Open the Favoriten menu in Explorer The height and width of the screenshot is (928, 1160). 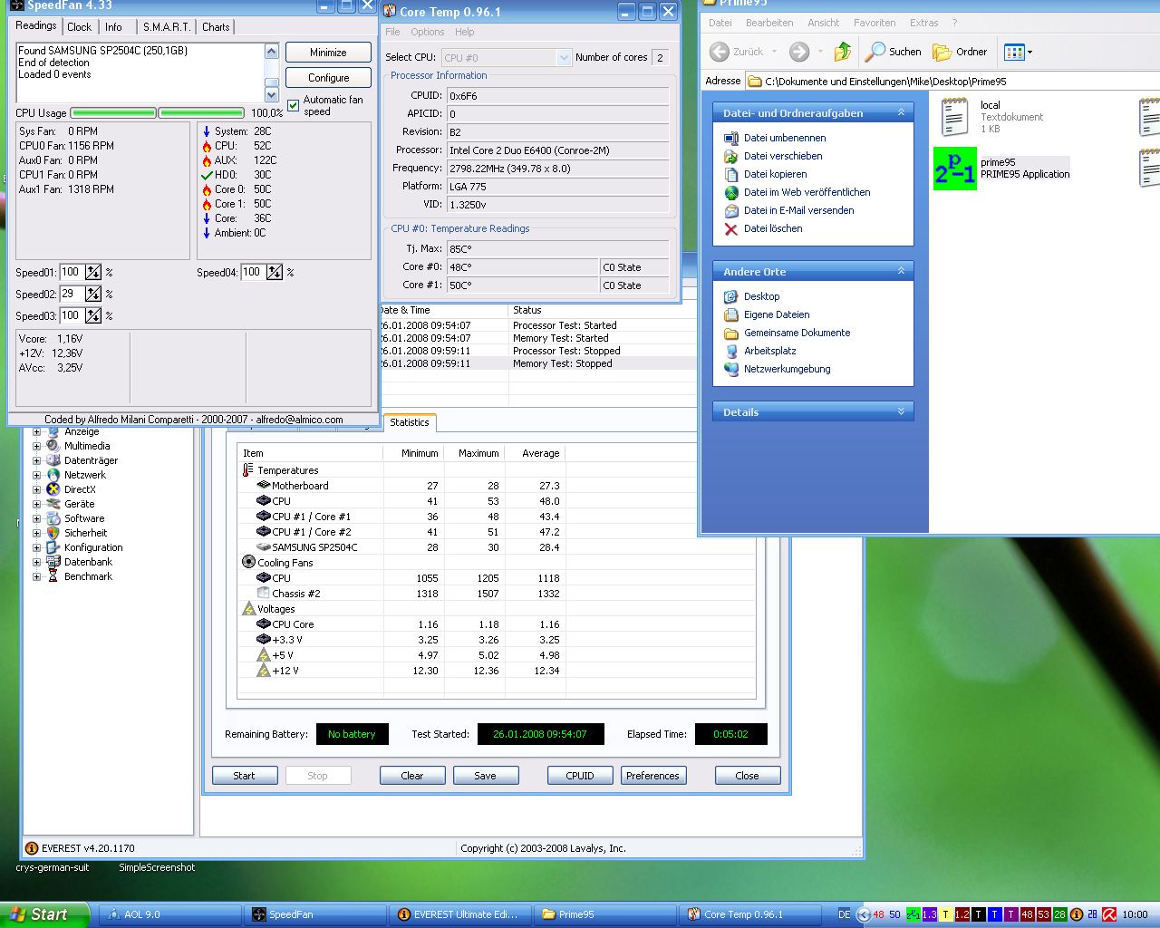[x=875, y=23]
